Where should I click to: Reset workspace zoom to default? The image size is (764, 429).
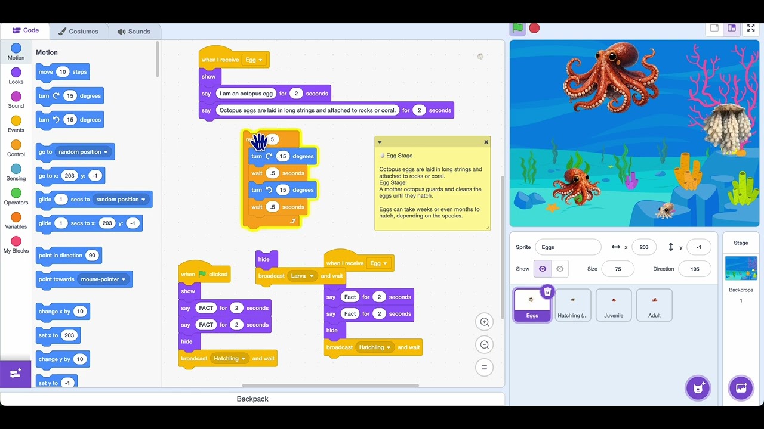[x=485, y=368]
